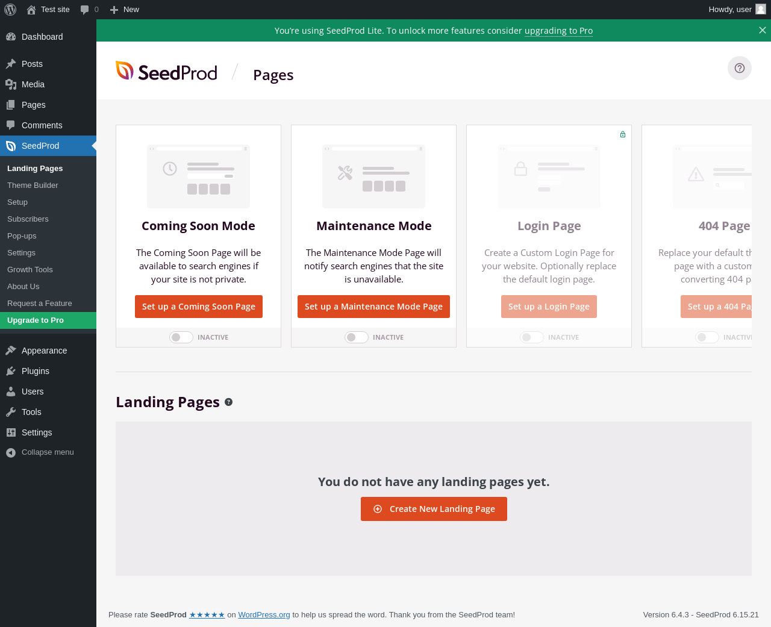This screenshot has width=771, height=627.
Task: Click the Media icon in sidebar
Action: tap(11, 84)
